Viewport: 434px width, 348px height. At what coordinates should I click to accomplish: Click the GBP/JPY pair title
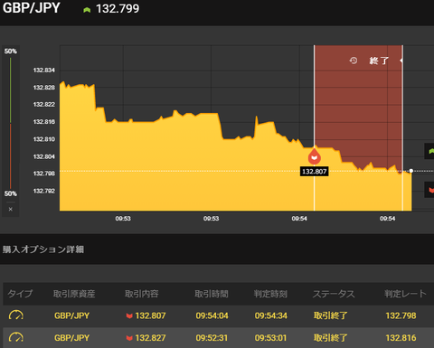(x=32, y=8)
